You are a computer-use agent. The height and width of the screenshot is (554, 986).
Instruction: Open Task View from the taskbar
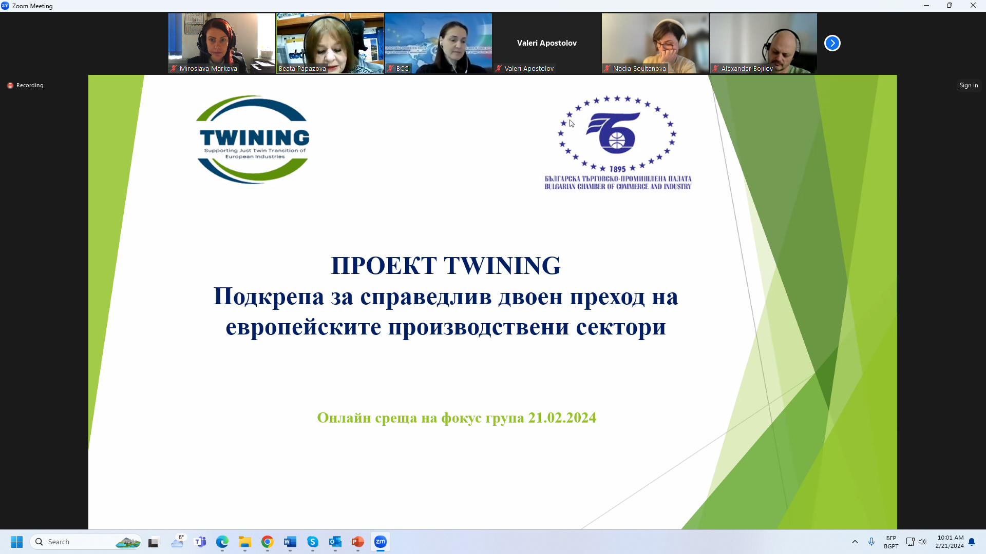click(x=154, y=542)
